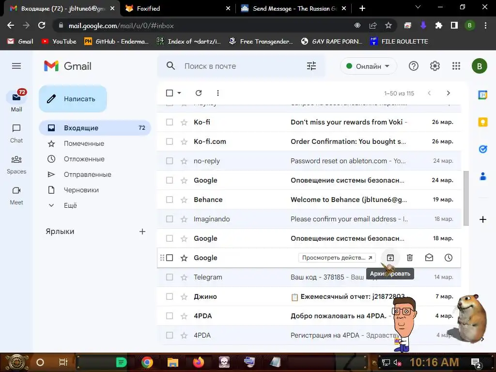Go to next page of emails arrow
496x372 pixels.
pos(448,93)
